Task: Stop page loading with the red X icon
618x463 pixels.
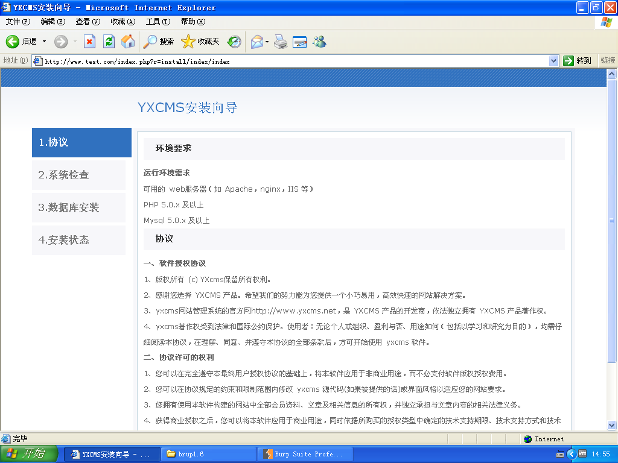Action: pyautogui.click(x=90, y=42)
